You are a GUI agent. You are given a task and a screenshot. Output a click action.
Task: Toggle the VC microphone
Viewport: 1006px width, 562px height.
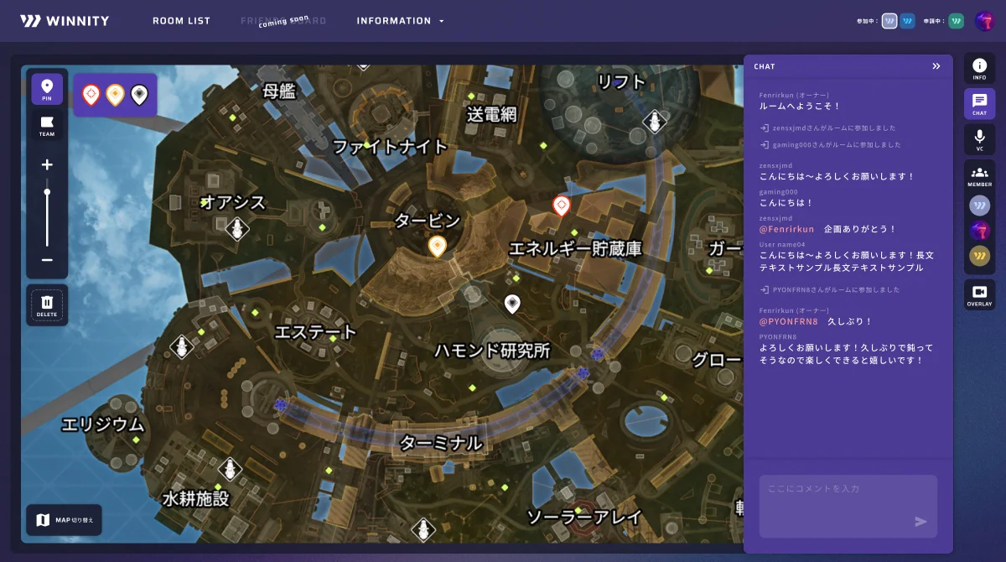click(x=979, y=139)
